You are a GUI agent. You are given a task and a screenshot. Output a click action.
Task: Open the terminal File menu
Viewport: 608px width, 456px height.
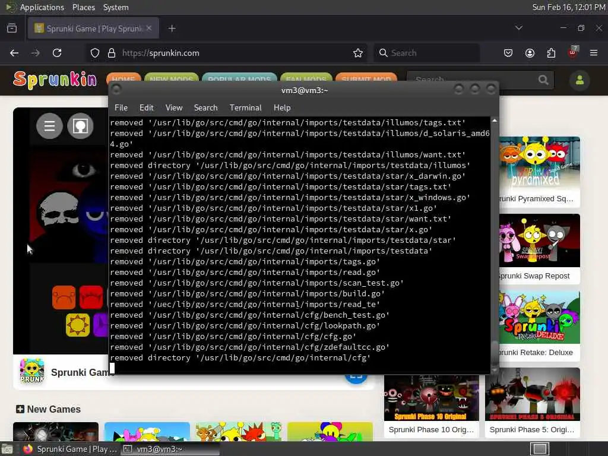pos(121,108)
